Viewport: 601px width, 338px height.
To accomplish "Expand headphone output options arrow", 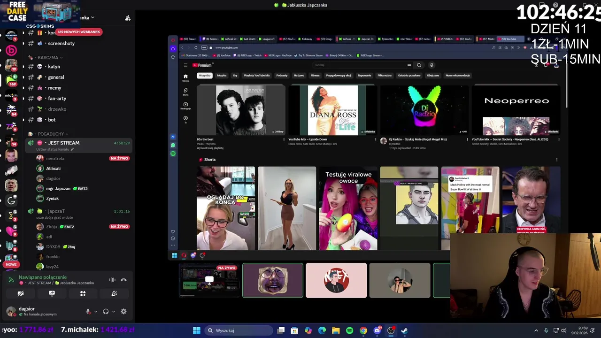I will (113, 311).
